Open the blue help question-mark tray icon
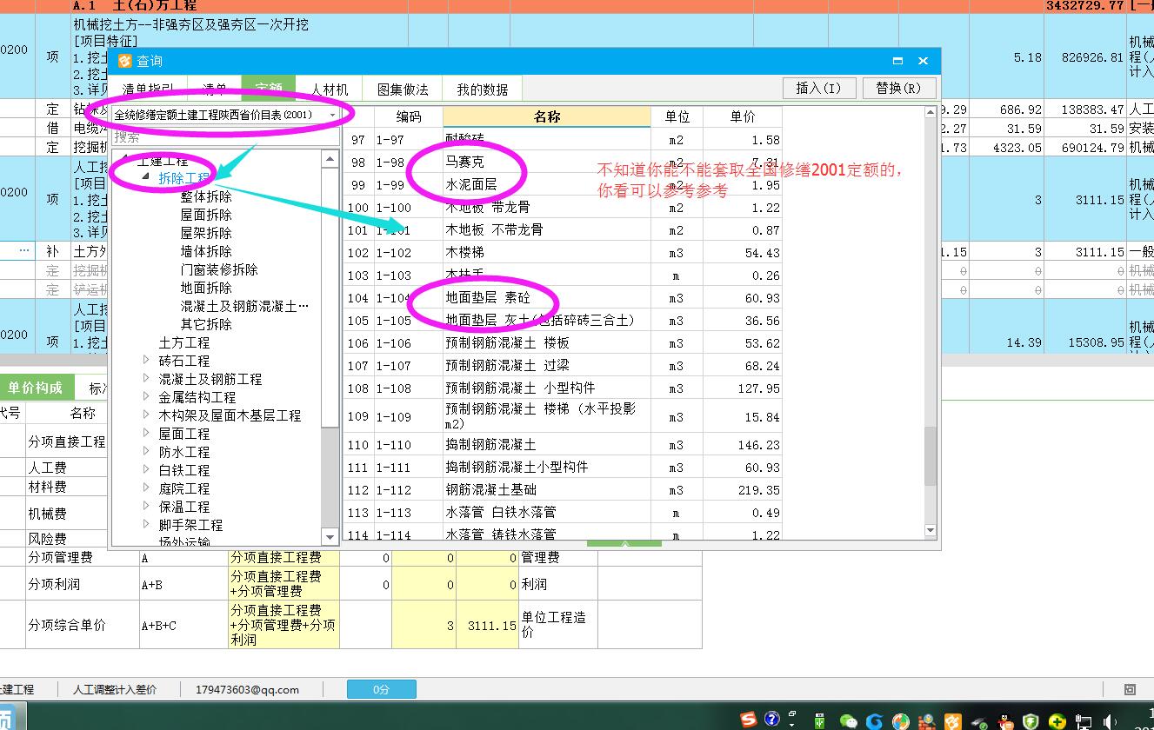The image size is (1154, 730). coord(771,720)
